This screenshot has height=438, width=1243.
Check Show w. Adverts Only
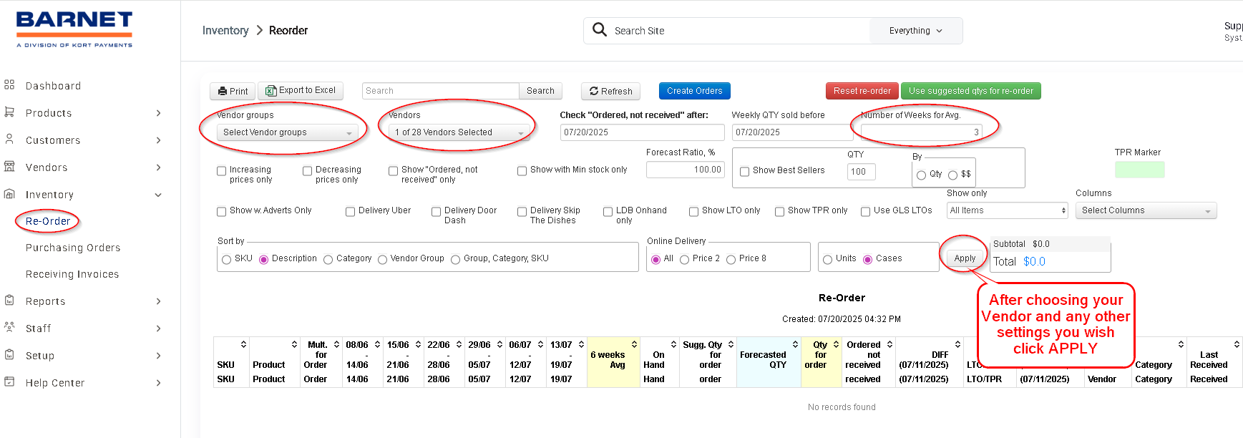pos(222,211)
